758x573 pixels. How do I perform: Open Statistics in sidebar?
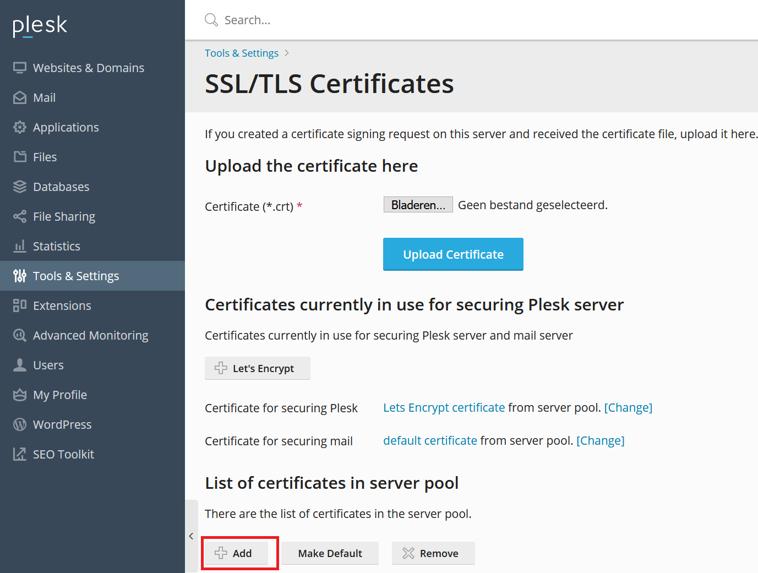[x=92, y=246]
